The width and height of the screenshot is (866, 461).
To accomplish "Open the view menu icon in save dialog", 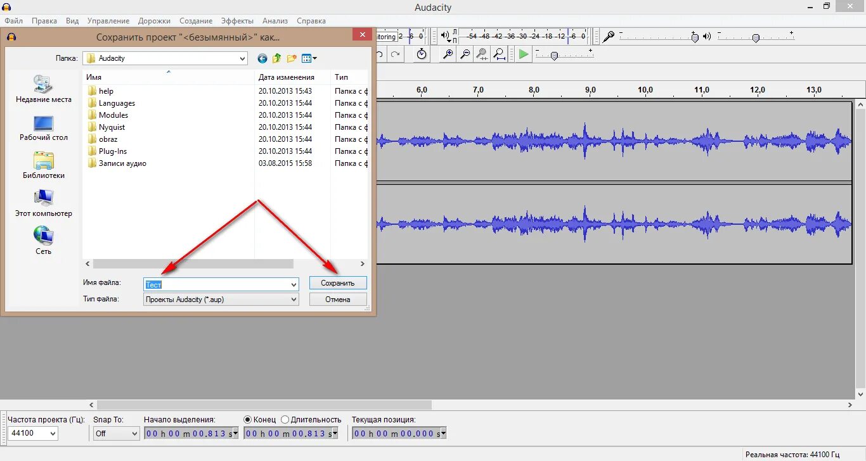I will tap(309, 58).
